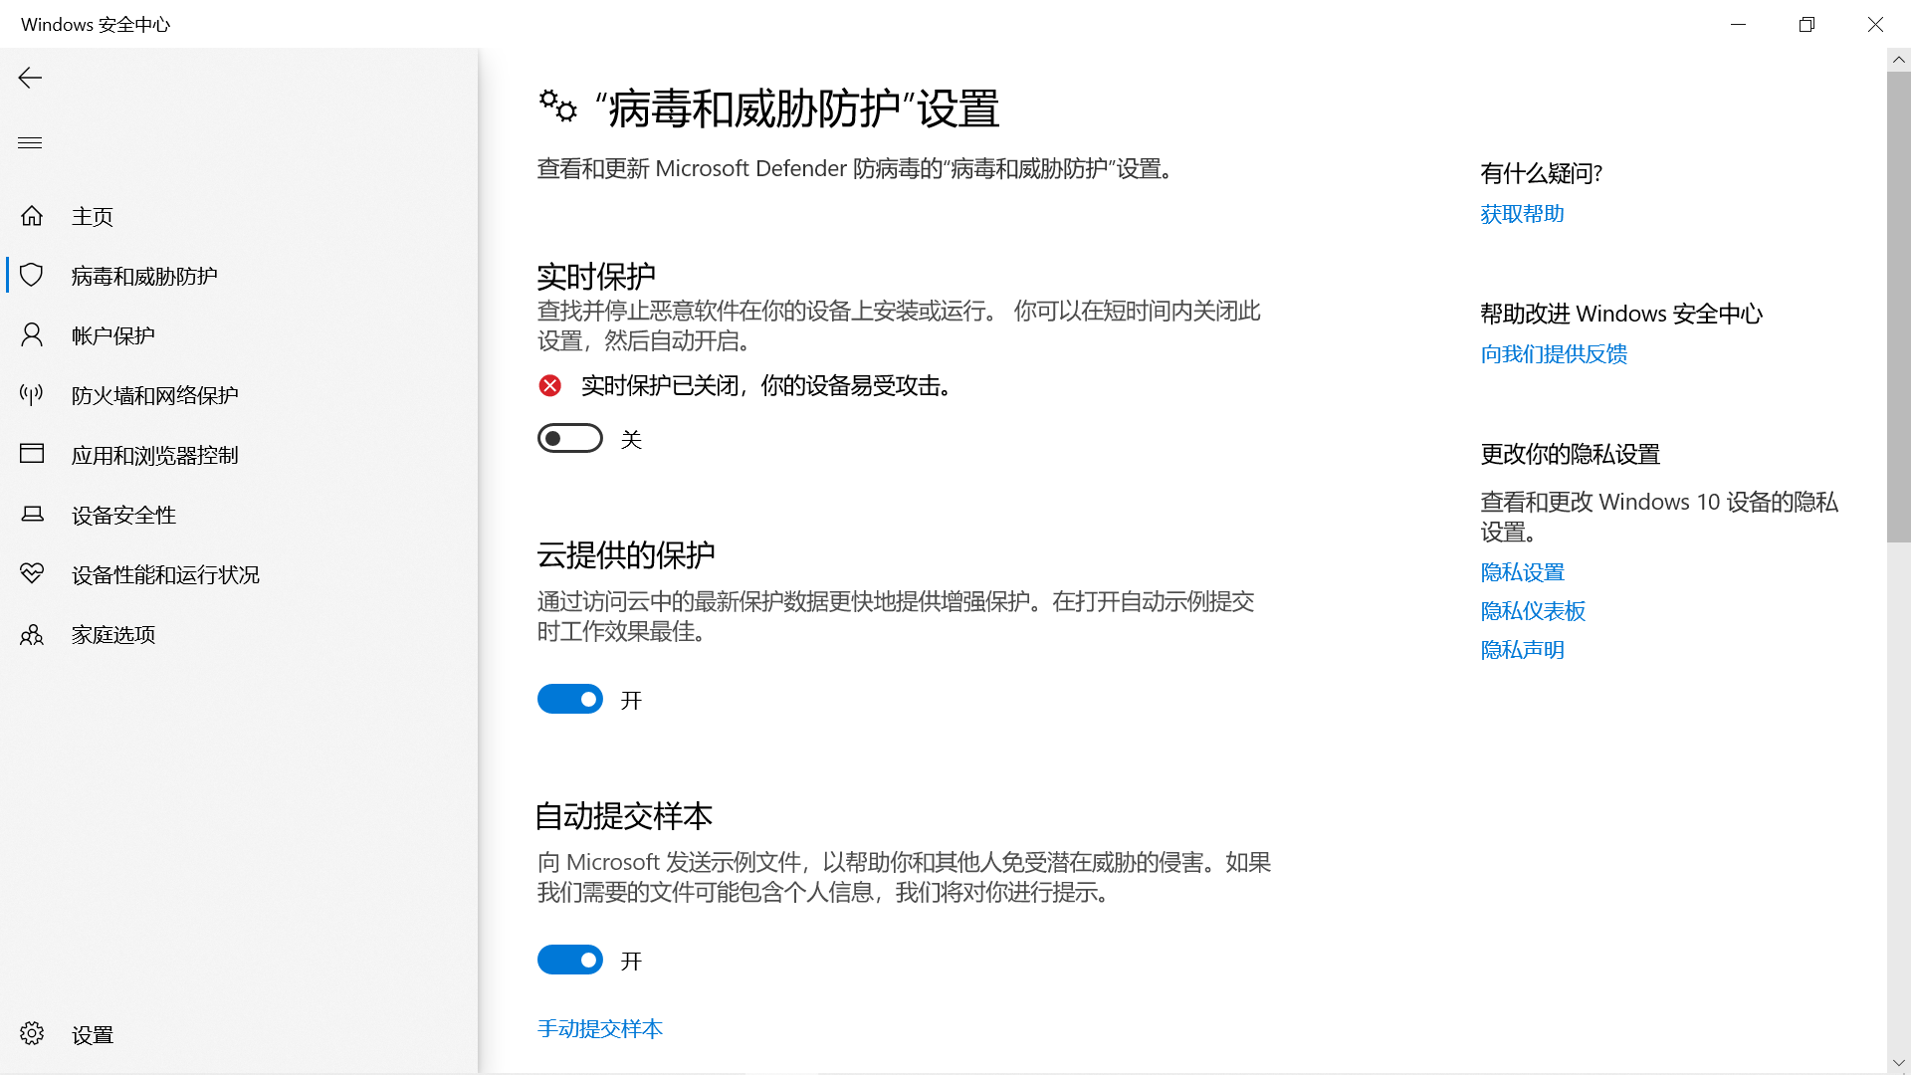
Task: Click the 防火墙和网络保护 antenna icon
Action: (32, 395)
